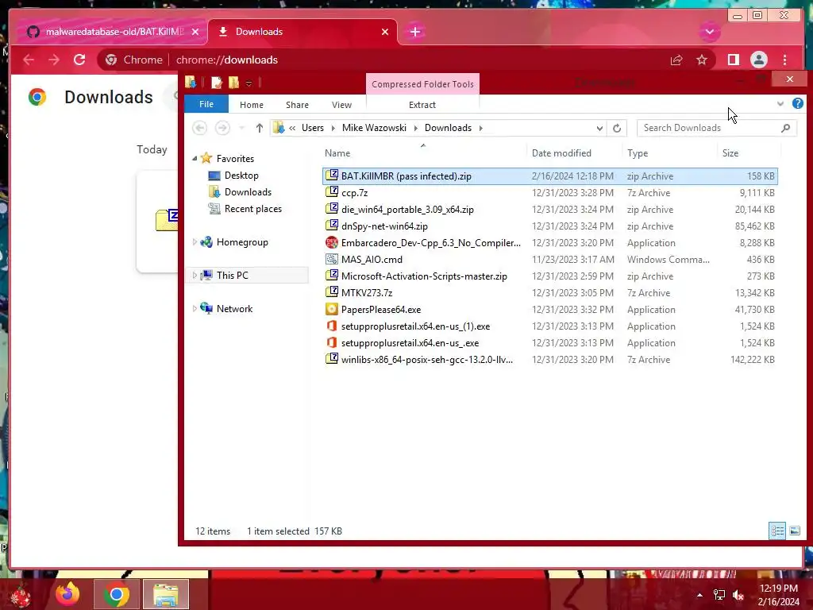Image resolution: width=813 pixels, height=610 pixels.
Task: Select the ccp.7z archive
Action: [549, 192]
